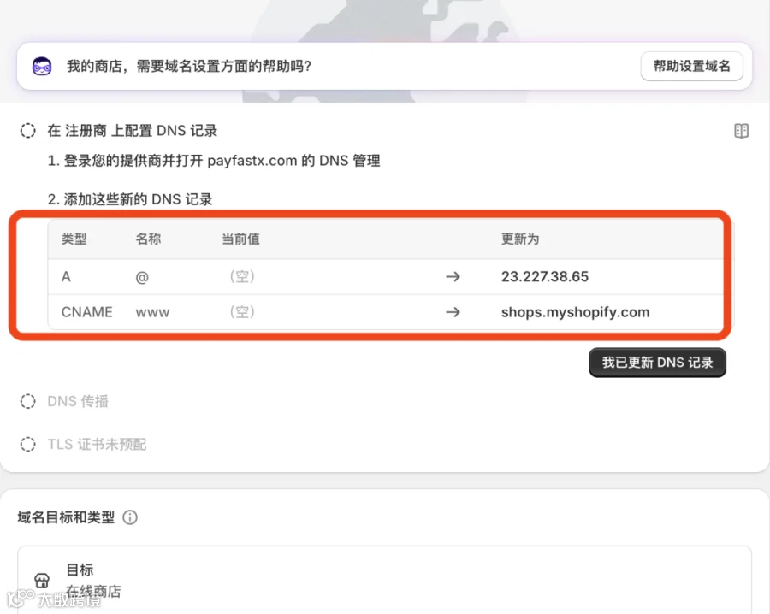The width and height of the screenshot is (770, 614).
Task: Click step 1 text mentioning payfastx.com
Action: pos(214,161)
